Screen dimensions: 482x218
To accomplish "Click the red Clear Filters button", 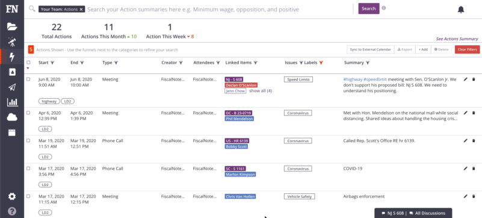I will (x=467, y=49).
